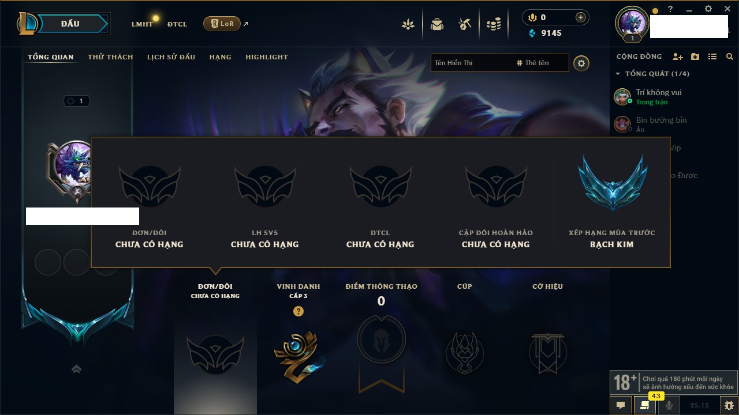Search friends with the magnifier icon
Screen dimensions: 739x415
730,56
